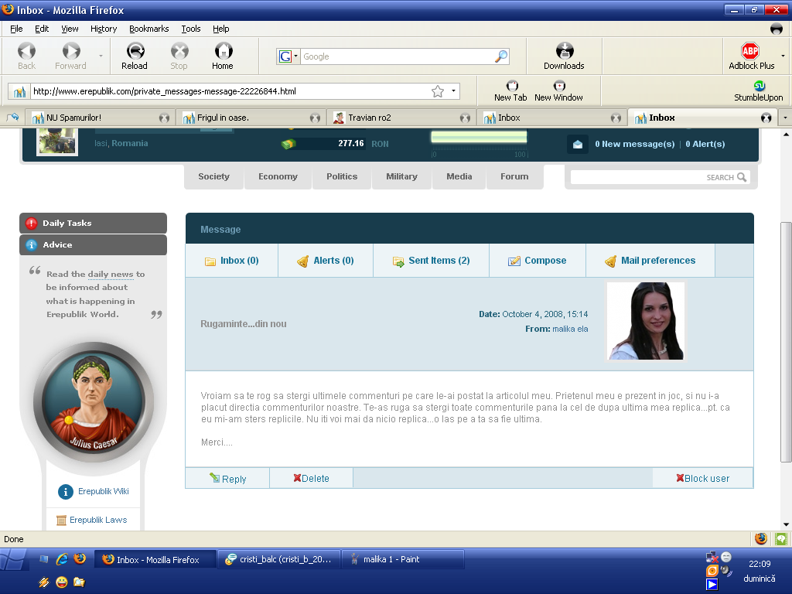Click the Adblock Plus icon

[750, 52]
